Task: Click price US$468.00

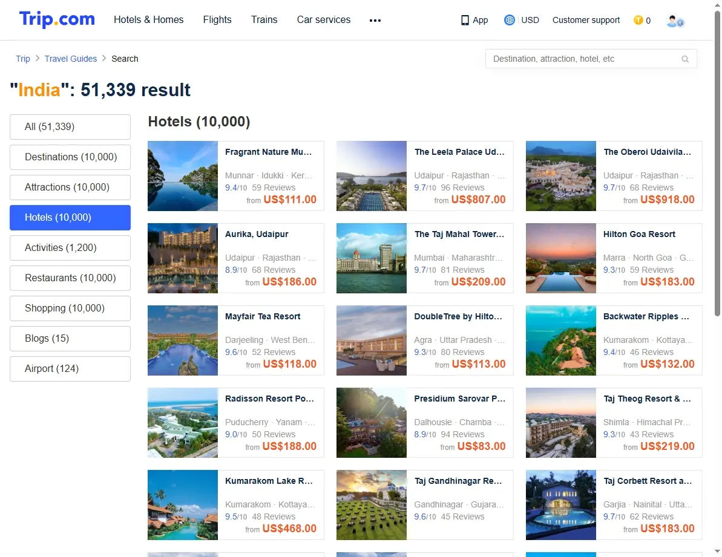Action: click(x=289, y=529)
